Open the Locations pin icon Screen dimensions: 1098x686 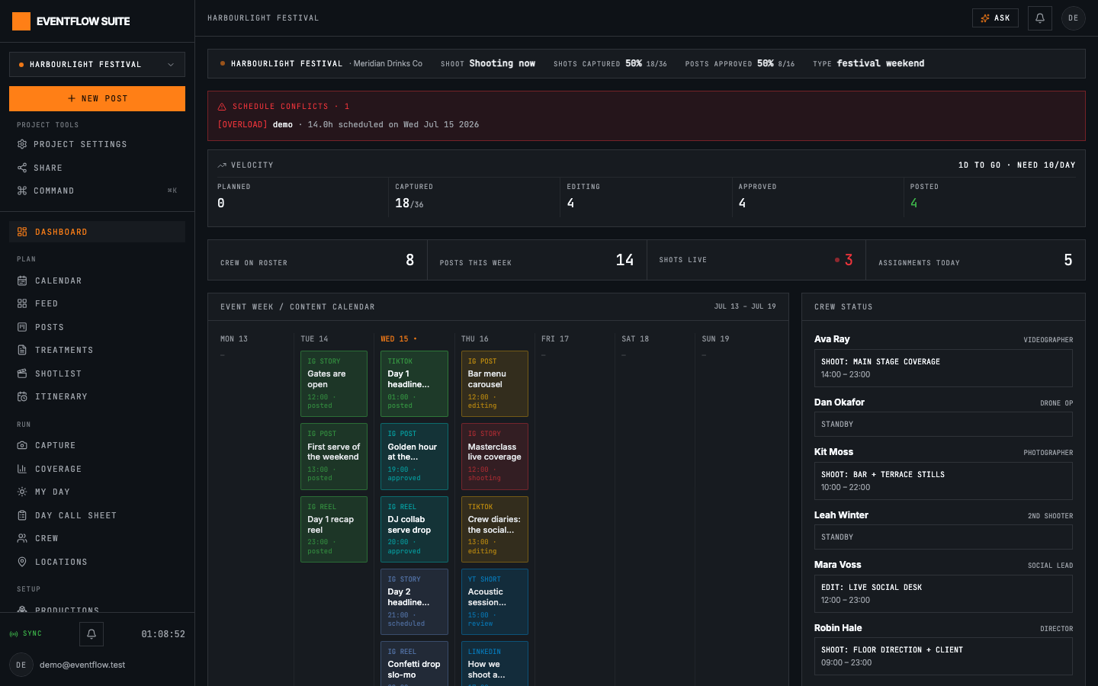tap(22, 562)
